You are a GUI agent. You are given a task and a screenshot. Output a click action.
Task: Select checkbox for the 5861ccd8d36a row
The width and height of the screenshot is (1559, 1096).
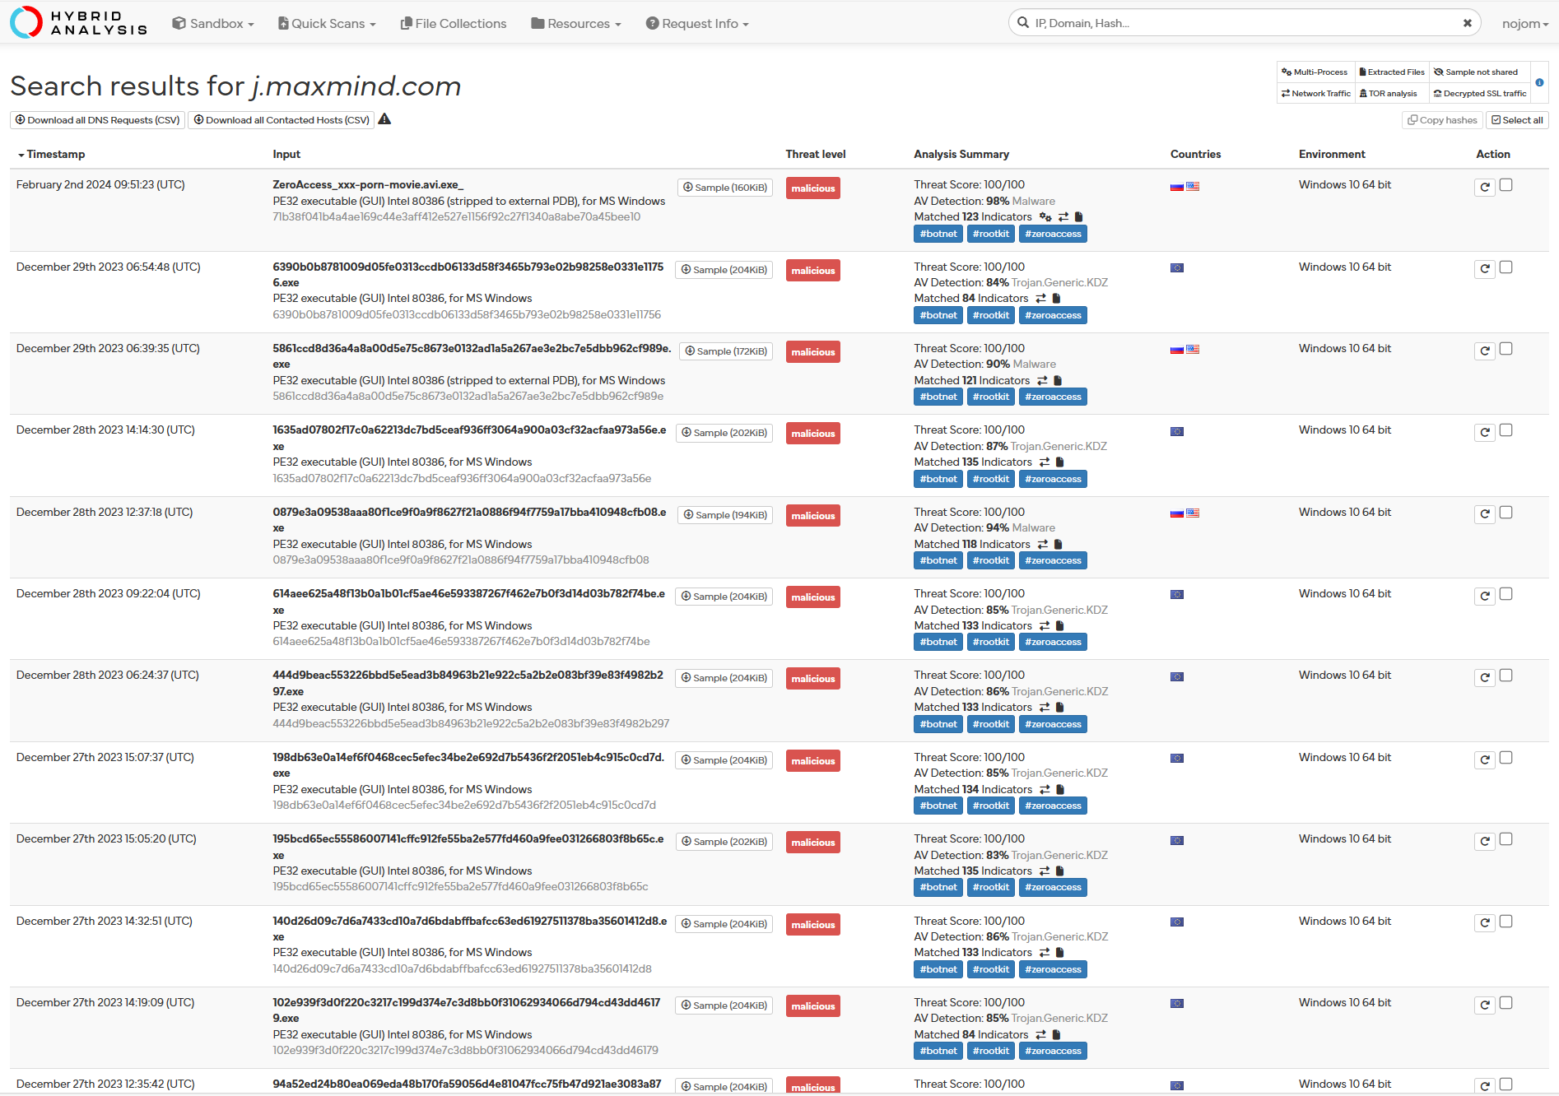[x=1505, y=349]
